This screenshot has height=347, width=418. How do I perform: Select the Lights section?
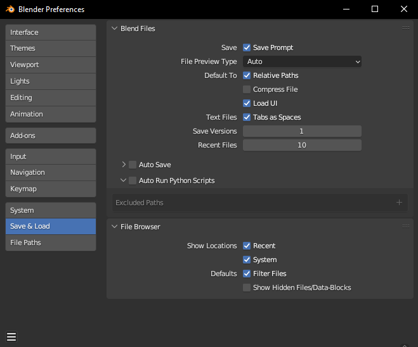coord(51,82)
